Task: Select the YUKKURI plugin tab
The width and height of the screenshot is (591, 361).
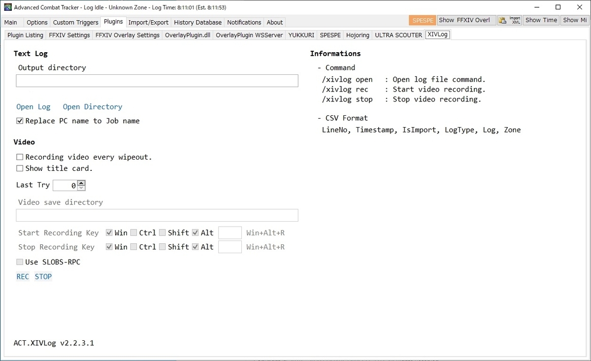Action: (x=301, y=35)
